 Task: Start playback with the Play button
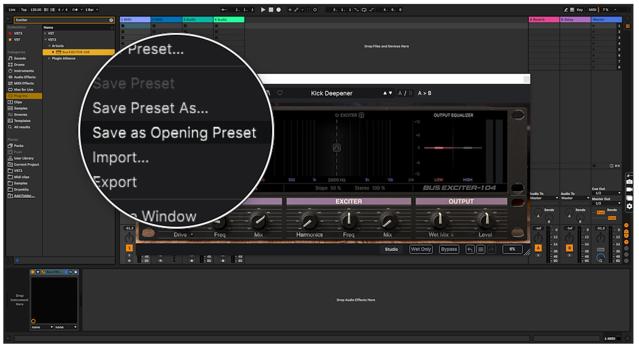click(263, 10)
